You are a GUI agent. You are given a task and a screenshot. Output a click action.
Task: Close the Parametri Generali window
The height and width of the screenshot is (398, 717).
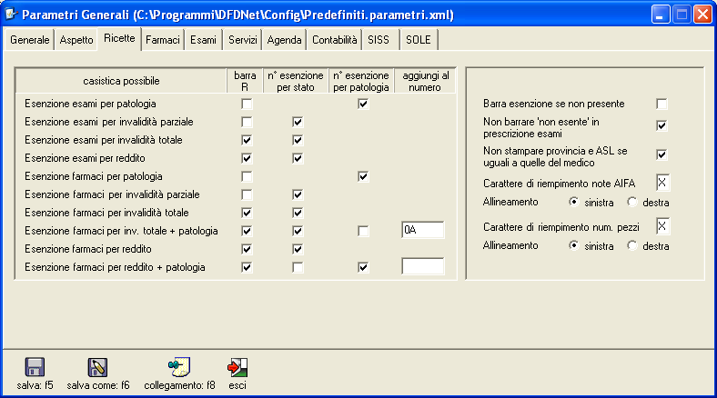pos(702,15)
